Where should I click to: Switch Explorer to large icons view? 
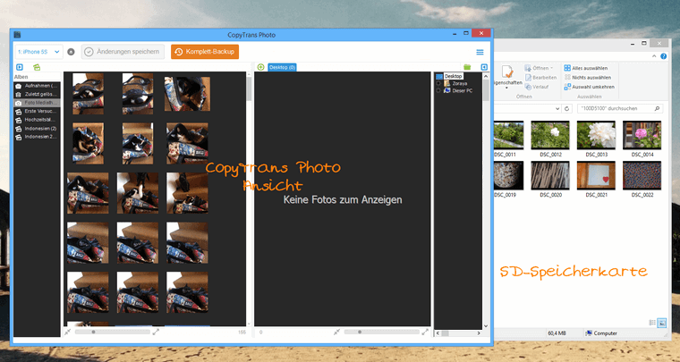(x=662, y=323)
